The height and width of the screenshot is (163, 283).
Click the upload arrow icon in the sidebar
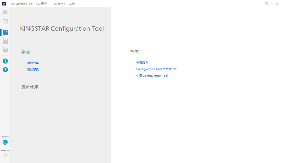[5, 21]
